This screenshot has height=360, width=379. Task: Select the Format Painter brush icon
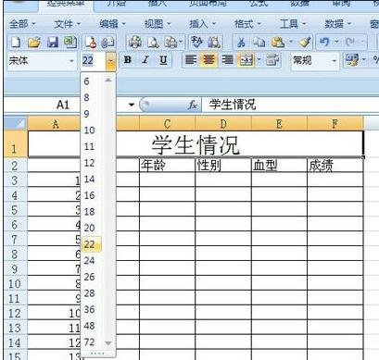[x=305, y=43]
